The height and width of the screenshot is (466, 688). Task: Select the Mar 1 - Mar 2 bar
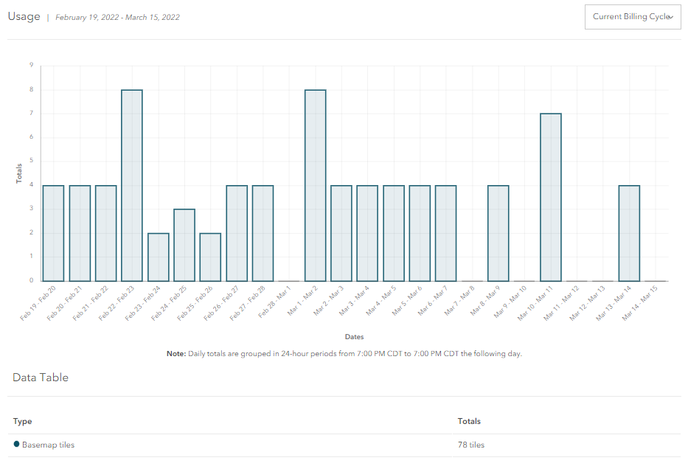point(316,185)
